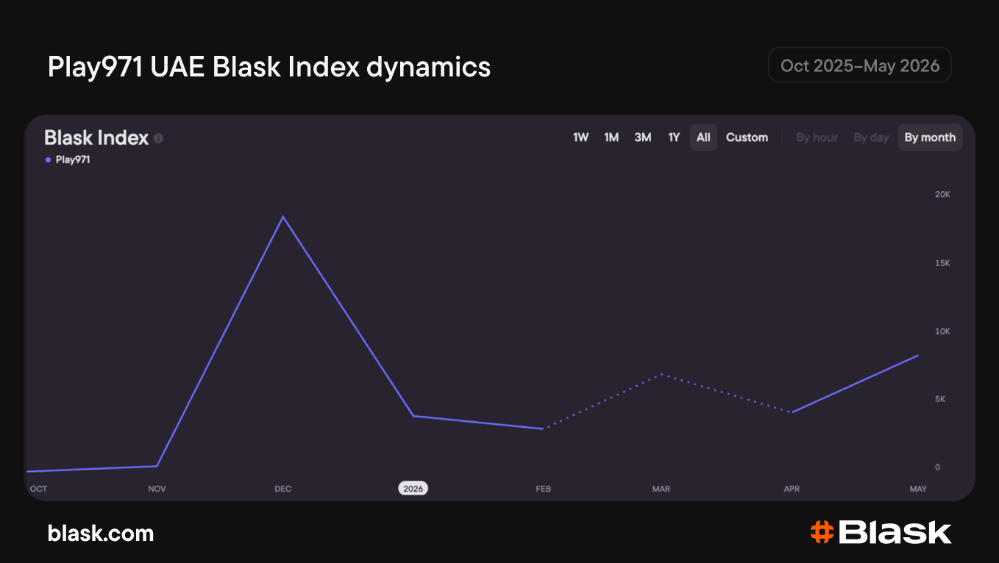Switch grouping to By day
The height and width of the screenshot is (563, 999).
tap(871, 137)
